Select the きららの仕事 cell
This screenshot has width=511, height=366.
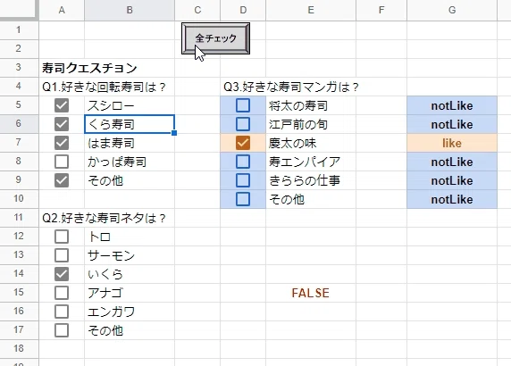tap(311, 180)
